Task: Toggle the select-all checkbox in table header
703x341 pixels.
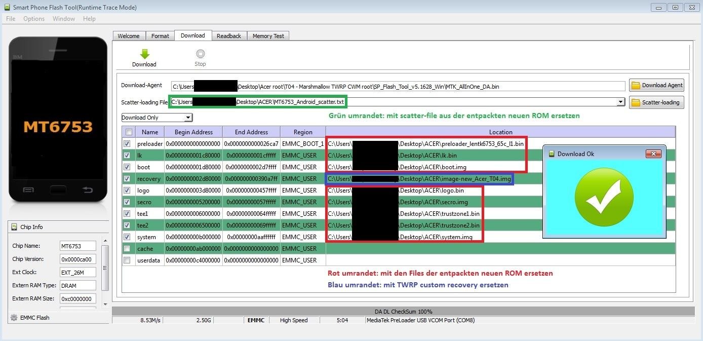Action: [129, 132]
